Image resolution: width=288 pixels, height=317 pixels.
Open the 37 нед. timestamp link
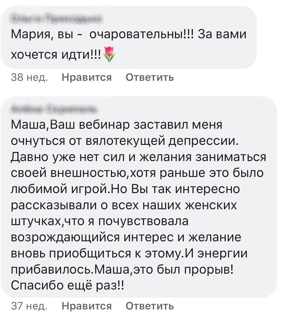[30, 306]
